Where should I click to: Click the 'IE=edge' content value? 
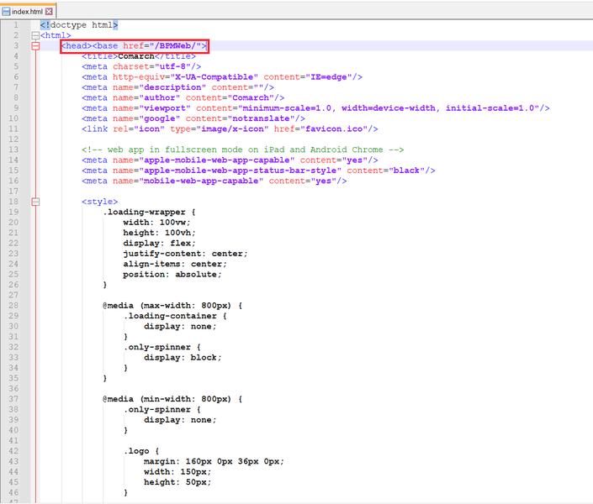pos(328,77)
